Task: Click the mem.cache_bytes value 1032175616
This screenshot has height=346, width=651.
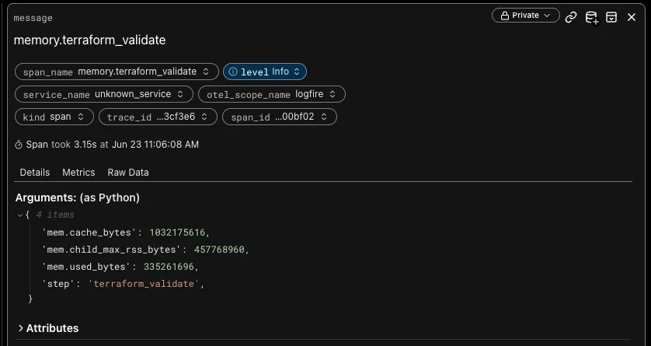Action: 177,232
